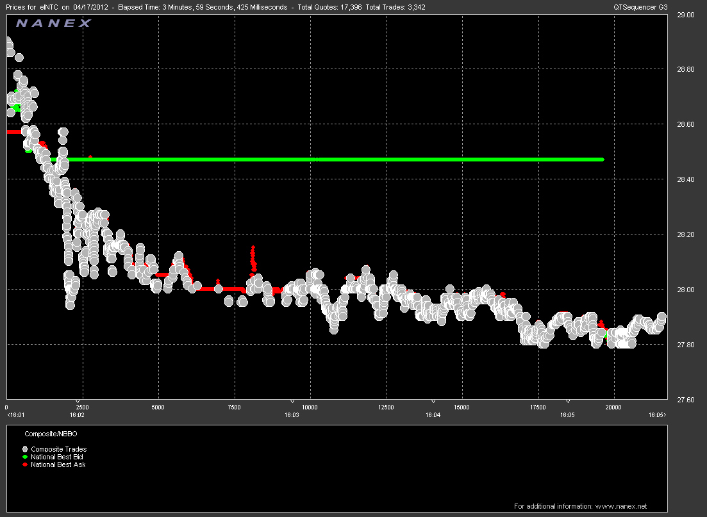Click the 'Composite/NBBO' legend heading

tap(51, 434)
